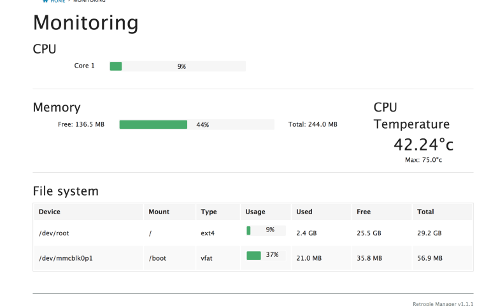Click the Memory usage progress bar

point(196,125)
